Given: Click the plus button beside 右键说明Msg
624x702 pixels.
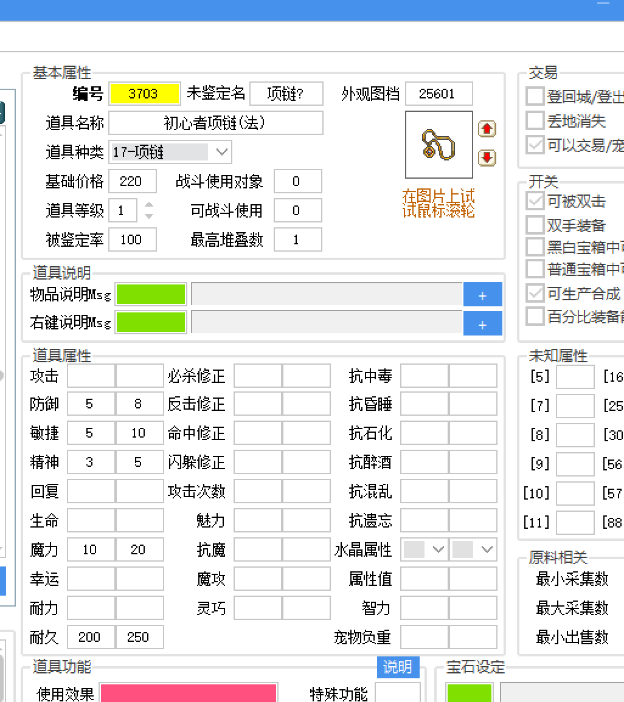Looking at the screenshot, I should click(x=482, y=323).
